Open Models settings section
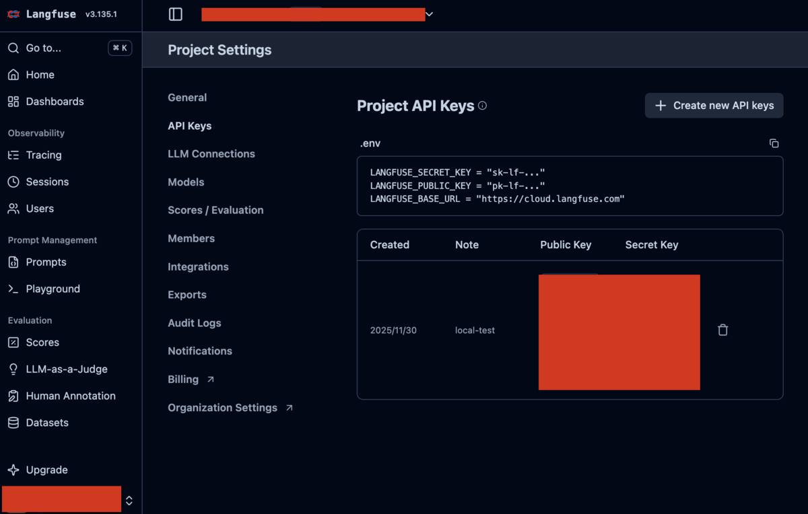The width and height of the screenshot is (808, 514). point(186,182)
